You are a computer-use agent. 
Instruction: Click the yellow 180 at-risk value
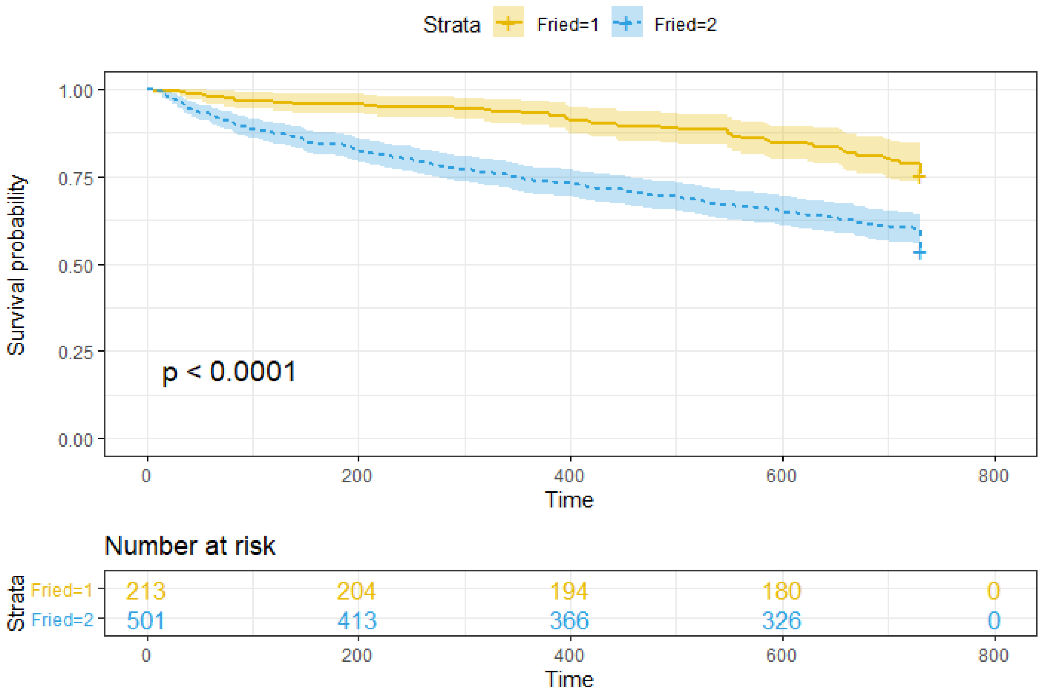(782, 591)
